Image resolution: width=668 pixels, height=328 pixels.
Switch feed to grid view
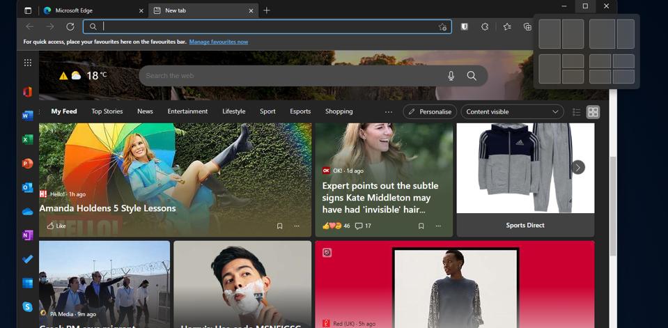(593, 112)
